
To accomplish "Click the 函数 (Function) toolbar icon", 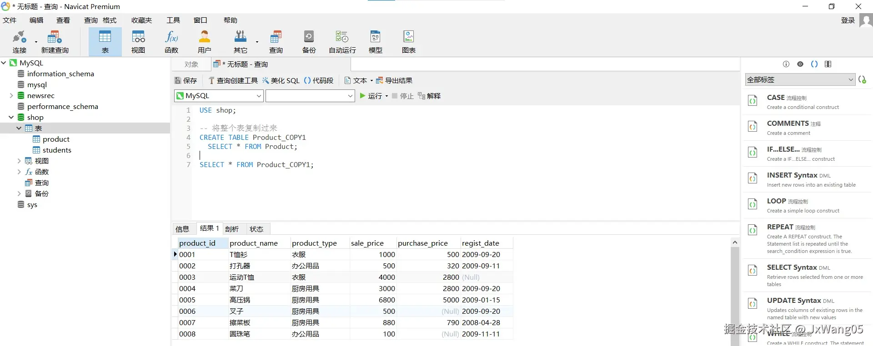I will coord(171,42).
